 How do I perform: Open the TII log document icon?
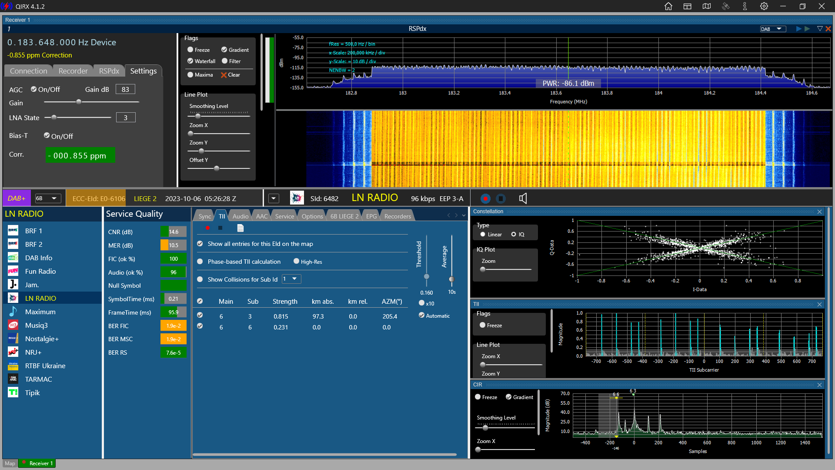click(240, 228)
